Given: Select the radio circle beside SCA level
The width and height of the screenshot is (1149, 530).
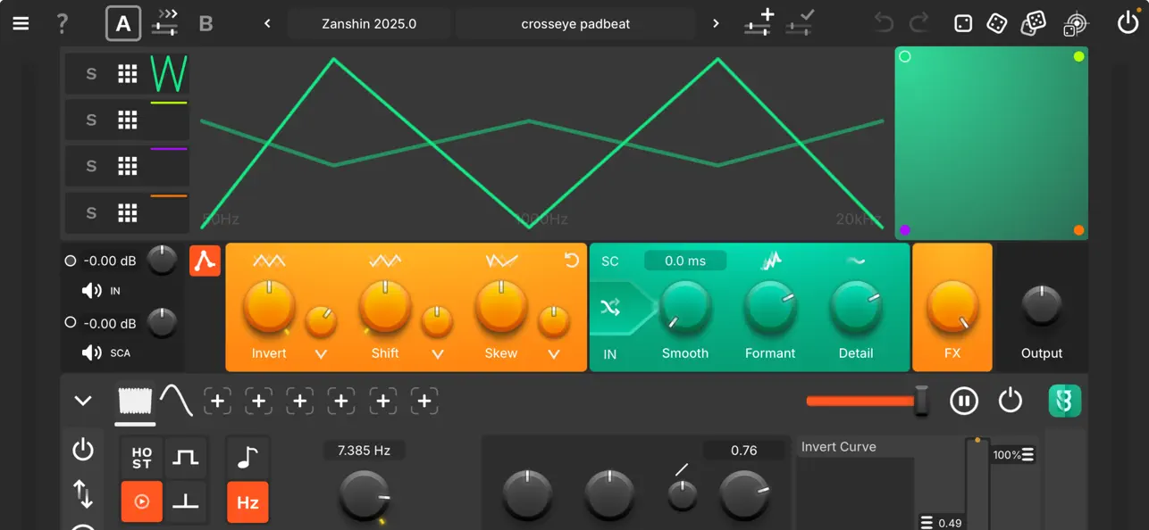Looking at the screenshot, I should tap(71, 323).
